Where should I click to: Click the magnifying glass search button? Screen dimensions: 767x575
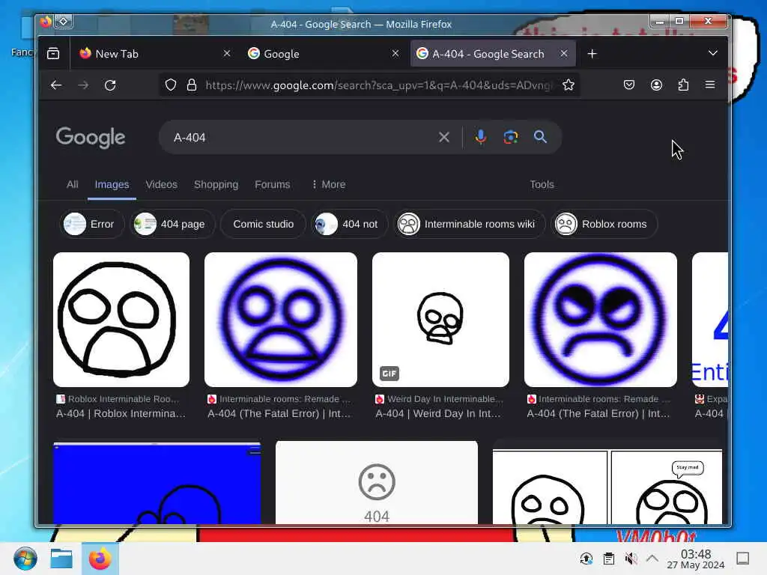(x=540, y=137)
